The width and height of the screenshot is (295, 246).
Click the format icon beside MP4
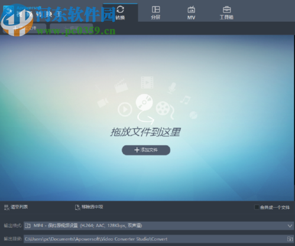click(28, 225)
